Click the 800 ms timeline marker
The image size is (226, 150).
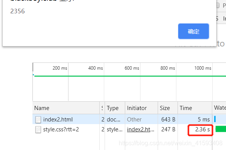168,68
